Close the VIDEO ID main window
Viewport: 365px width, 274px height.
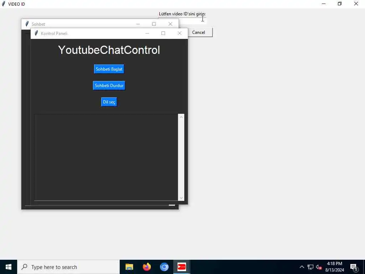pos(356,4)
